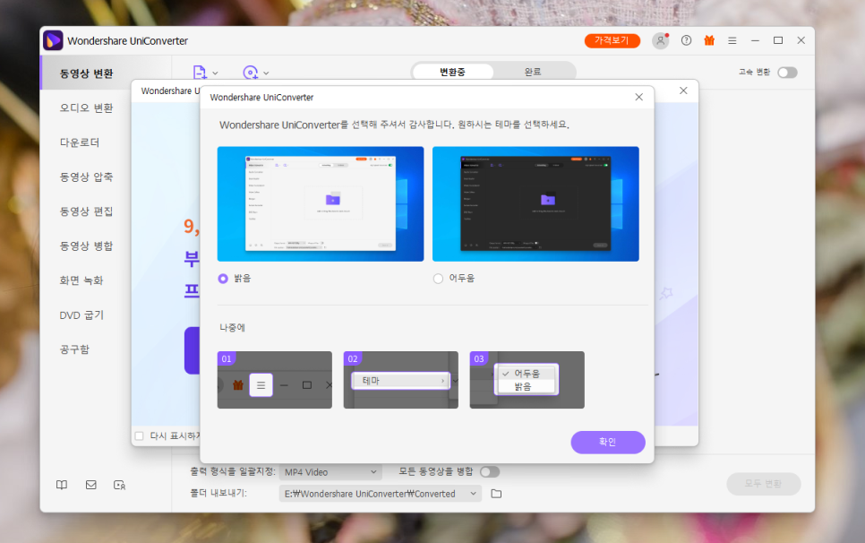Image resolution: width=865 pixels, height=543 pixels.
Task: Switch to the 완료 tab
Action: [533, 72]
